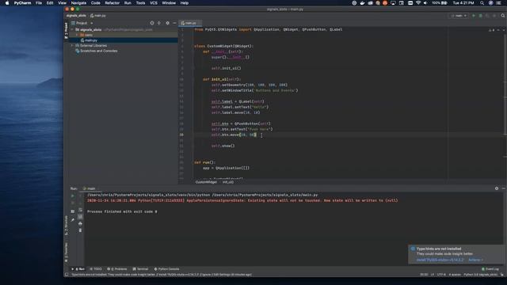The image size is (507, 285).
Task: Toggle soft-wrap in Run console
Action: tap(80, 210)
